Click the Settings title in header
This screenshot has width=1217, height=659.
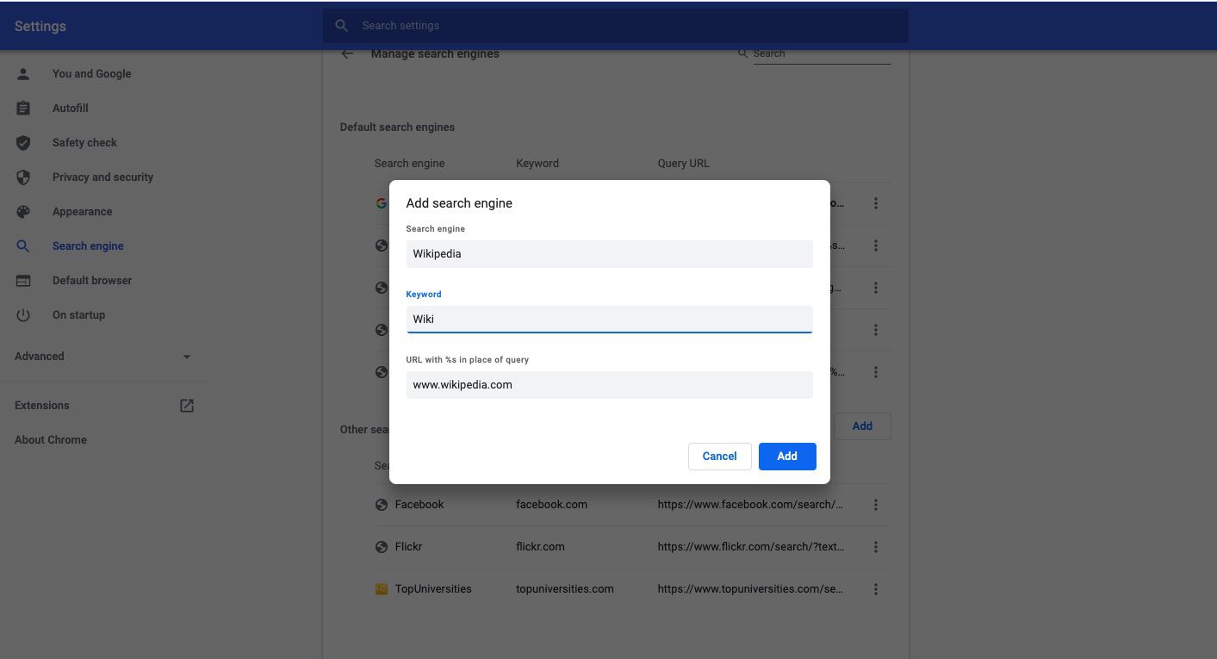tap(40, 27)
